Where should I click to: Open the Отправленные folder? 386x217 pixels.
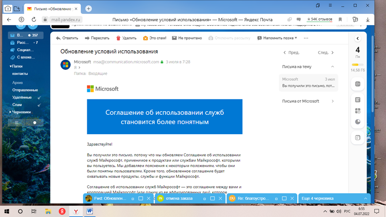[x=25, y=90]
